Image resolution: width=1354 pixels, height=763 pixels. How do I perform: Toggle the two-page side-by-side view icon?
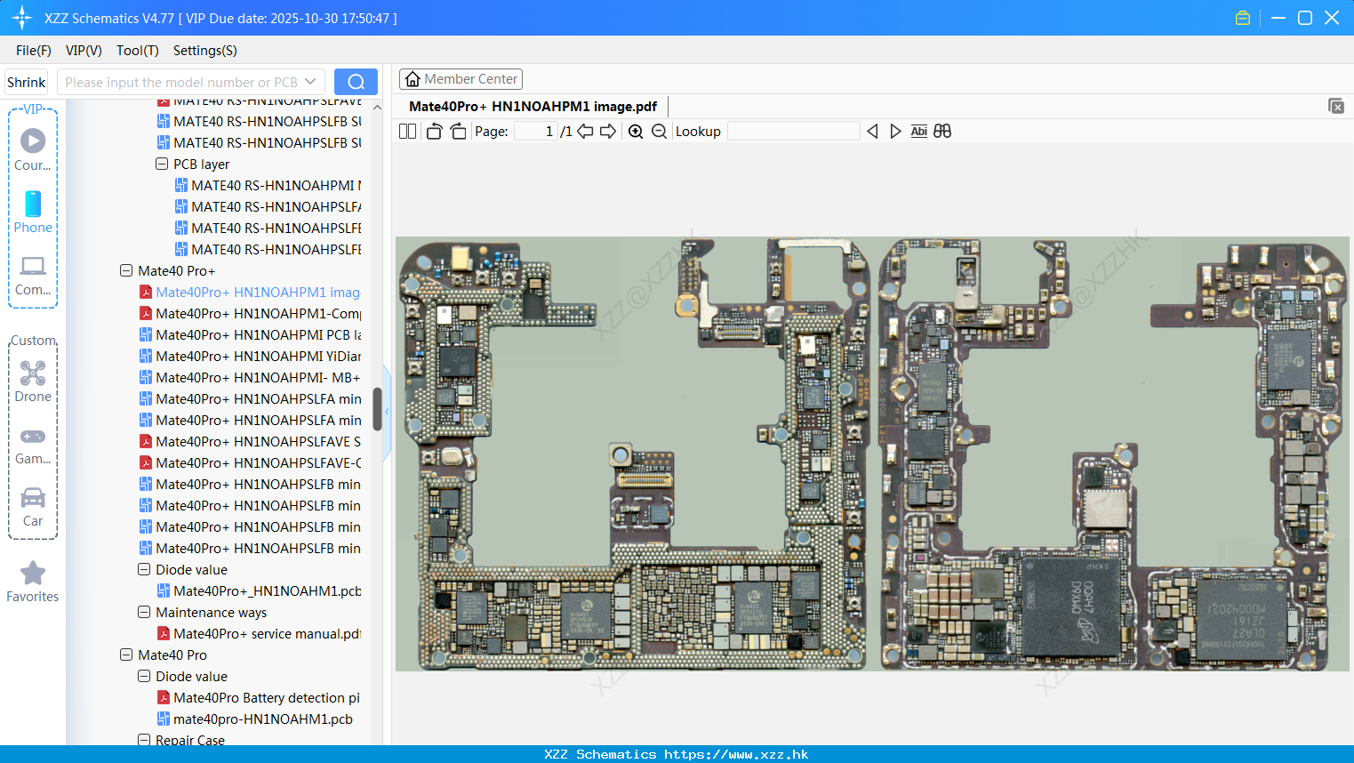click(407, 131)
